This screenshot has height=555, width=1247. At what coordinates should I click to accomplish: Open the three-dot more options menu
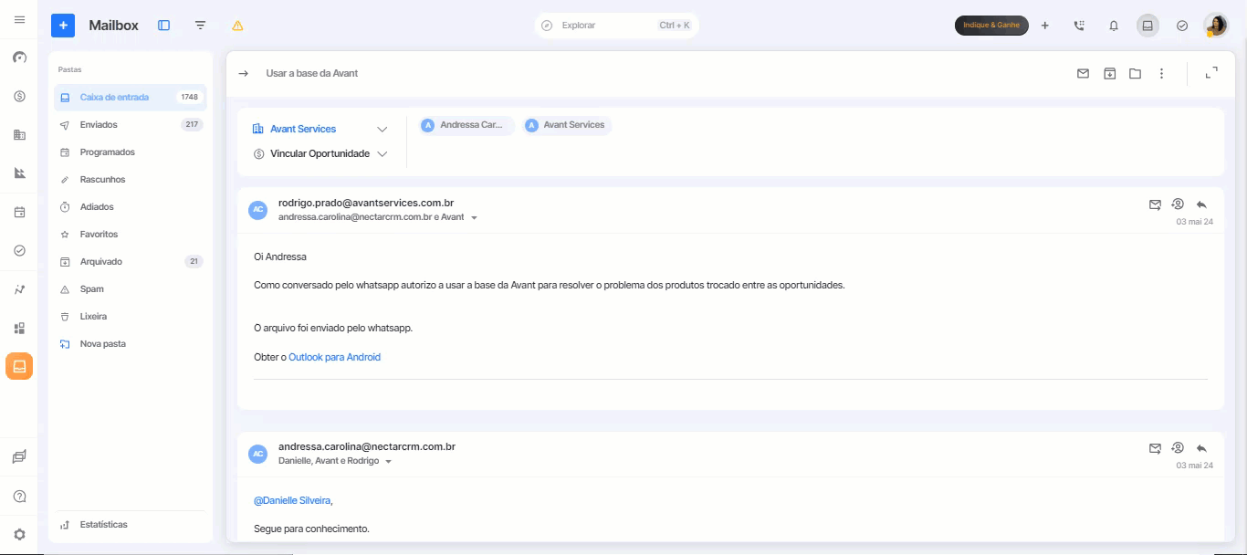coord(1161,73)
